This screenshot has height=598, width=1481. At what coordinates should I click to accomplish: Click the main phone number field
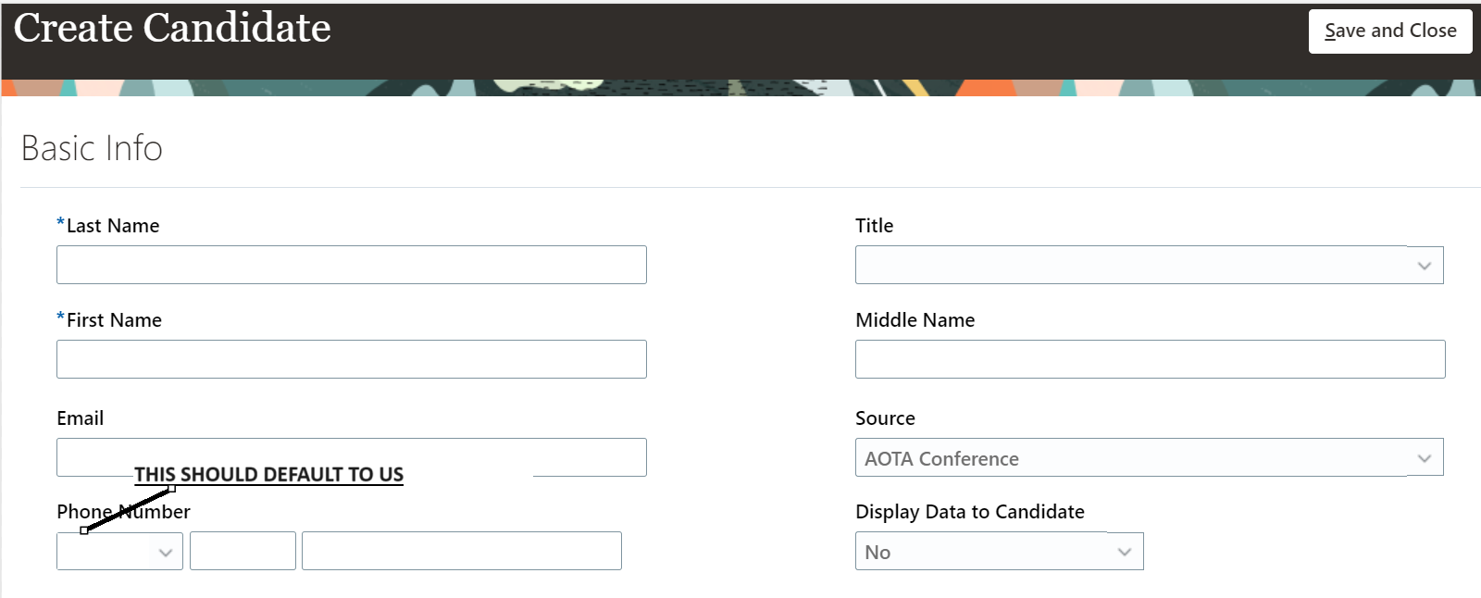pos(461,551)
